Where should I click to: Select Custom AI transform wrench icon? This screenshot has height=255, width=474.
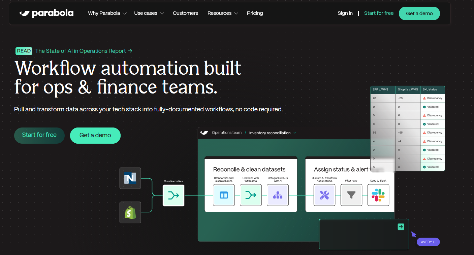[x=324, y=195]
